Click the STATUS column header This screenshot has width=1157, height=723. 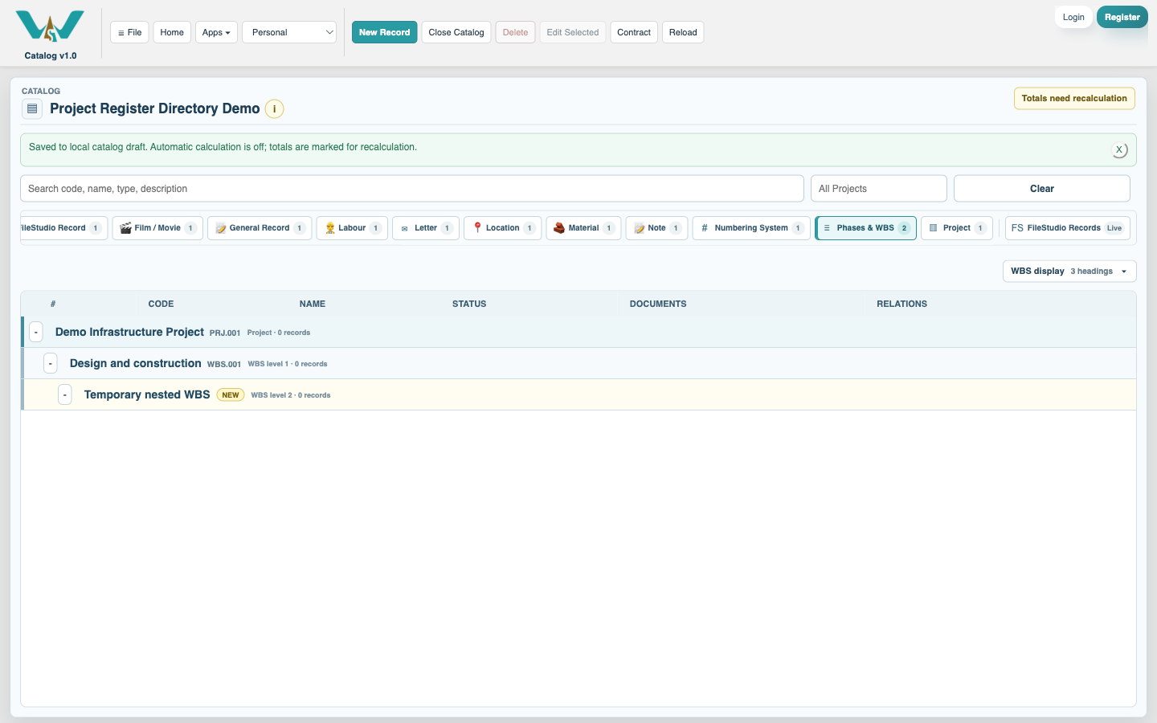469,304
